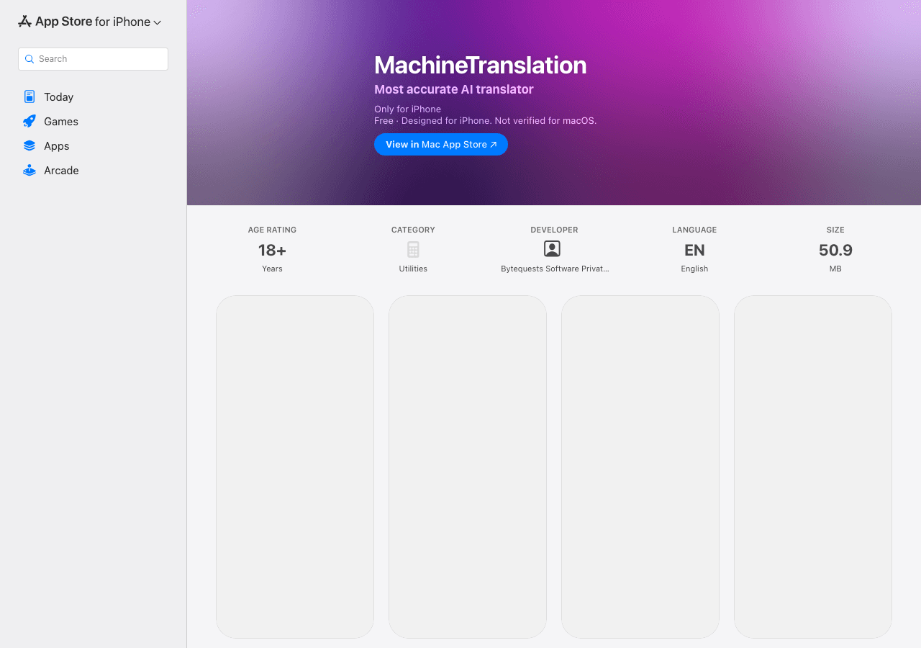Open the second screenshot placeholder
The height and width of the screenshot is (648, 921).
click(468, 467)
